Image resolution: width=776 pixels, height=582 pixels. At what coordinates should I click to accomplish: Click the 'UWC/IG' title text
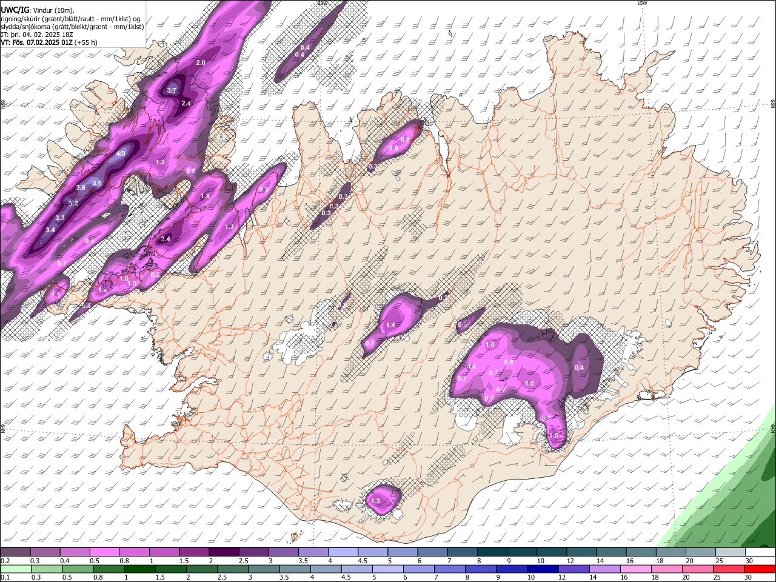14,10
